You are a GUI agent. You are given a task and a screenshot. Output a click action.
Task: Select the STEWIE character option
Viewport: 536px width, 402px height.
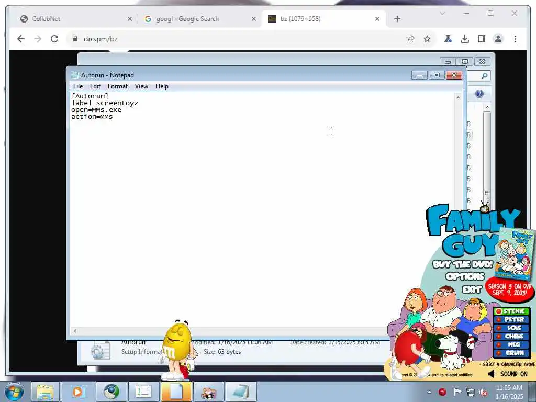511,311
